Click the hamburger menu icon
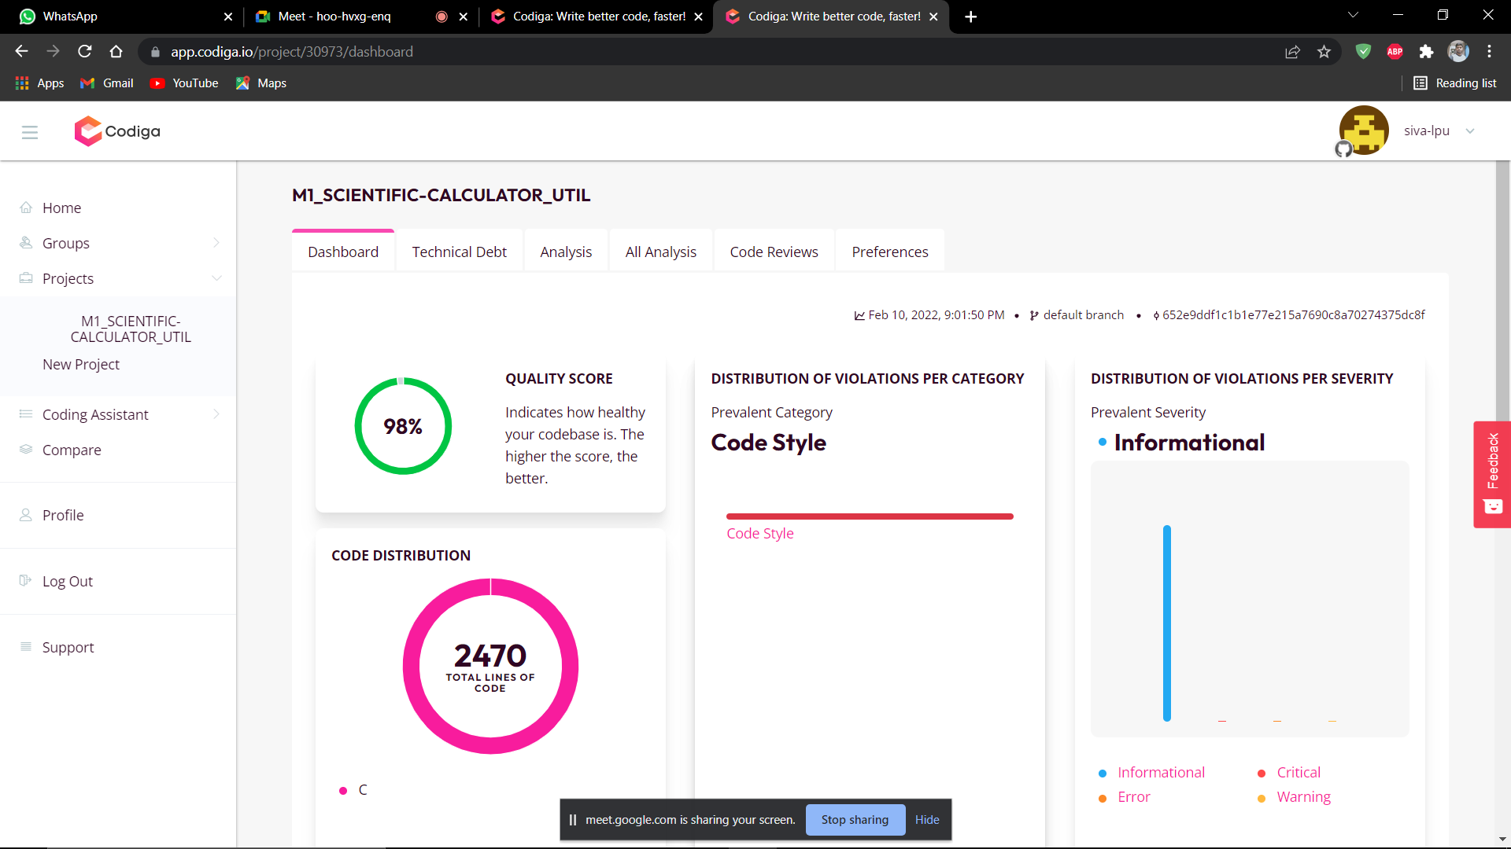 pyautogui.click(x=30, y=132)
